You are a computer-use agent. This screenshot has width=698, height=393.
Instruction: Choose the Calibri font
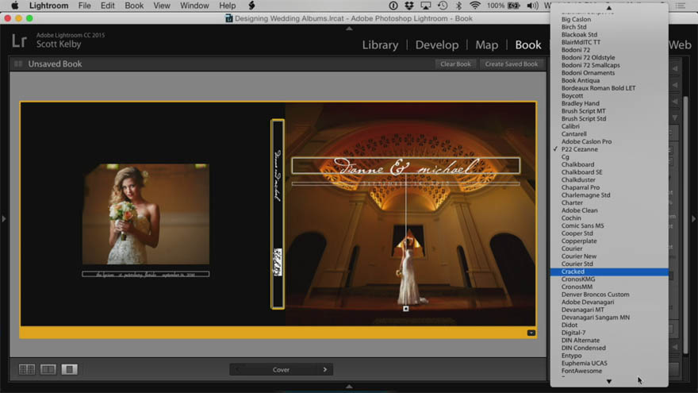point(609,126)
